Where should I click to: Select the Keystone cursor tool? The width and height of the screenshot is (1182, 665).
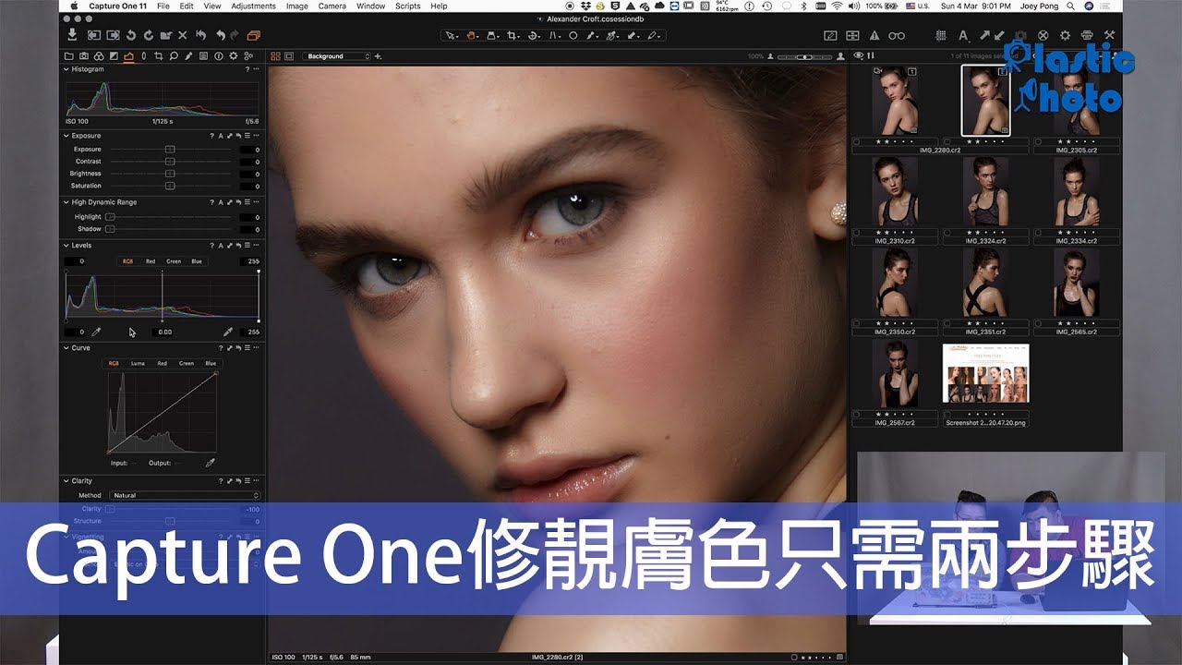coord(552,35)
